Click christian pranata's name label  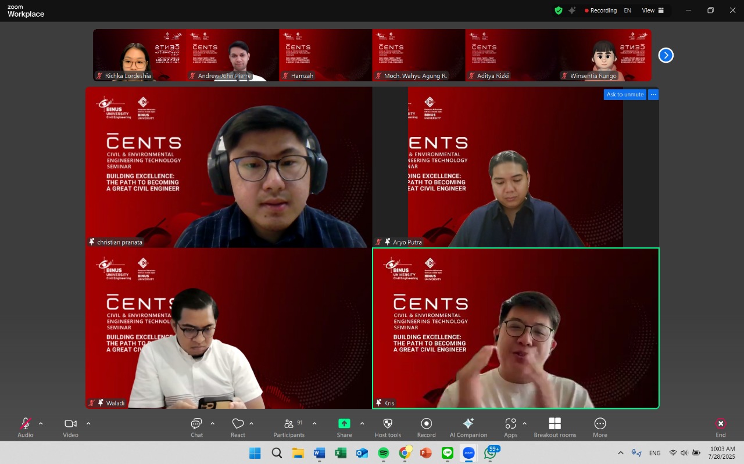point(120,242)
